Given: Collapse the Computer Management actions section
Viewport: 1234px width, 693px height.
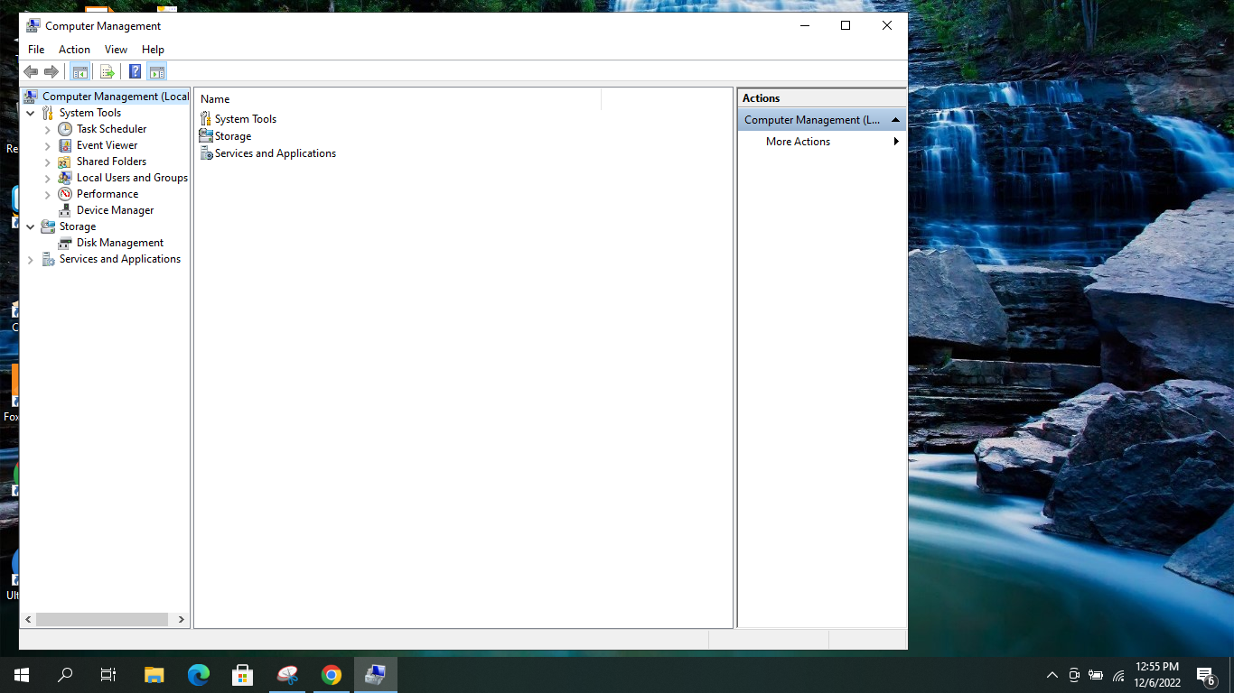Looking at the screenshot, I should click(x=895, y=120).
